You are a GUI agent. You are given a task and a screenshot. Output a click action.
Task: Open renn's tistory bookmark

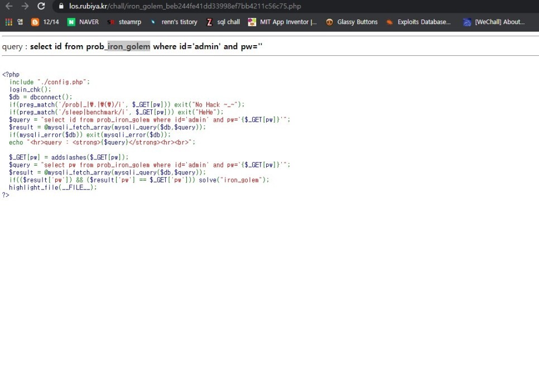(x=174, y=22)
